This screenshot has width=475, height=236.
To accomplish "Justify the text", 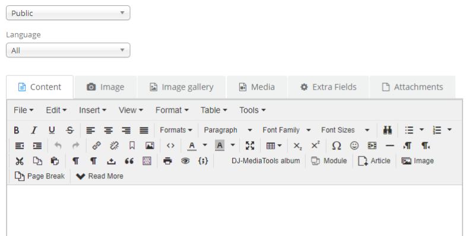I will [x=144, y=130].
